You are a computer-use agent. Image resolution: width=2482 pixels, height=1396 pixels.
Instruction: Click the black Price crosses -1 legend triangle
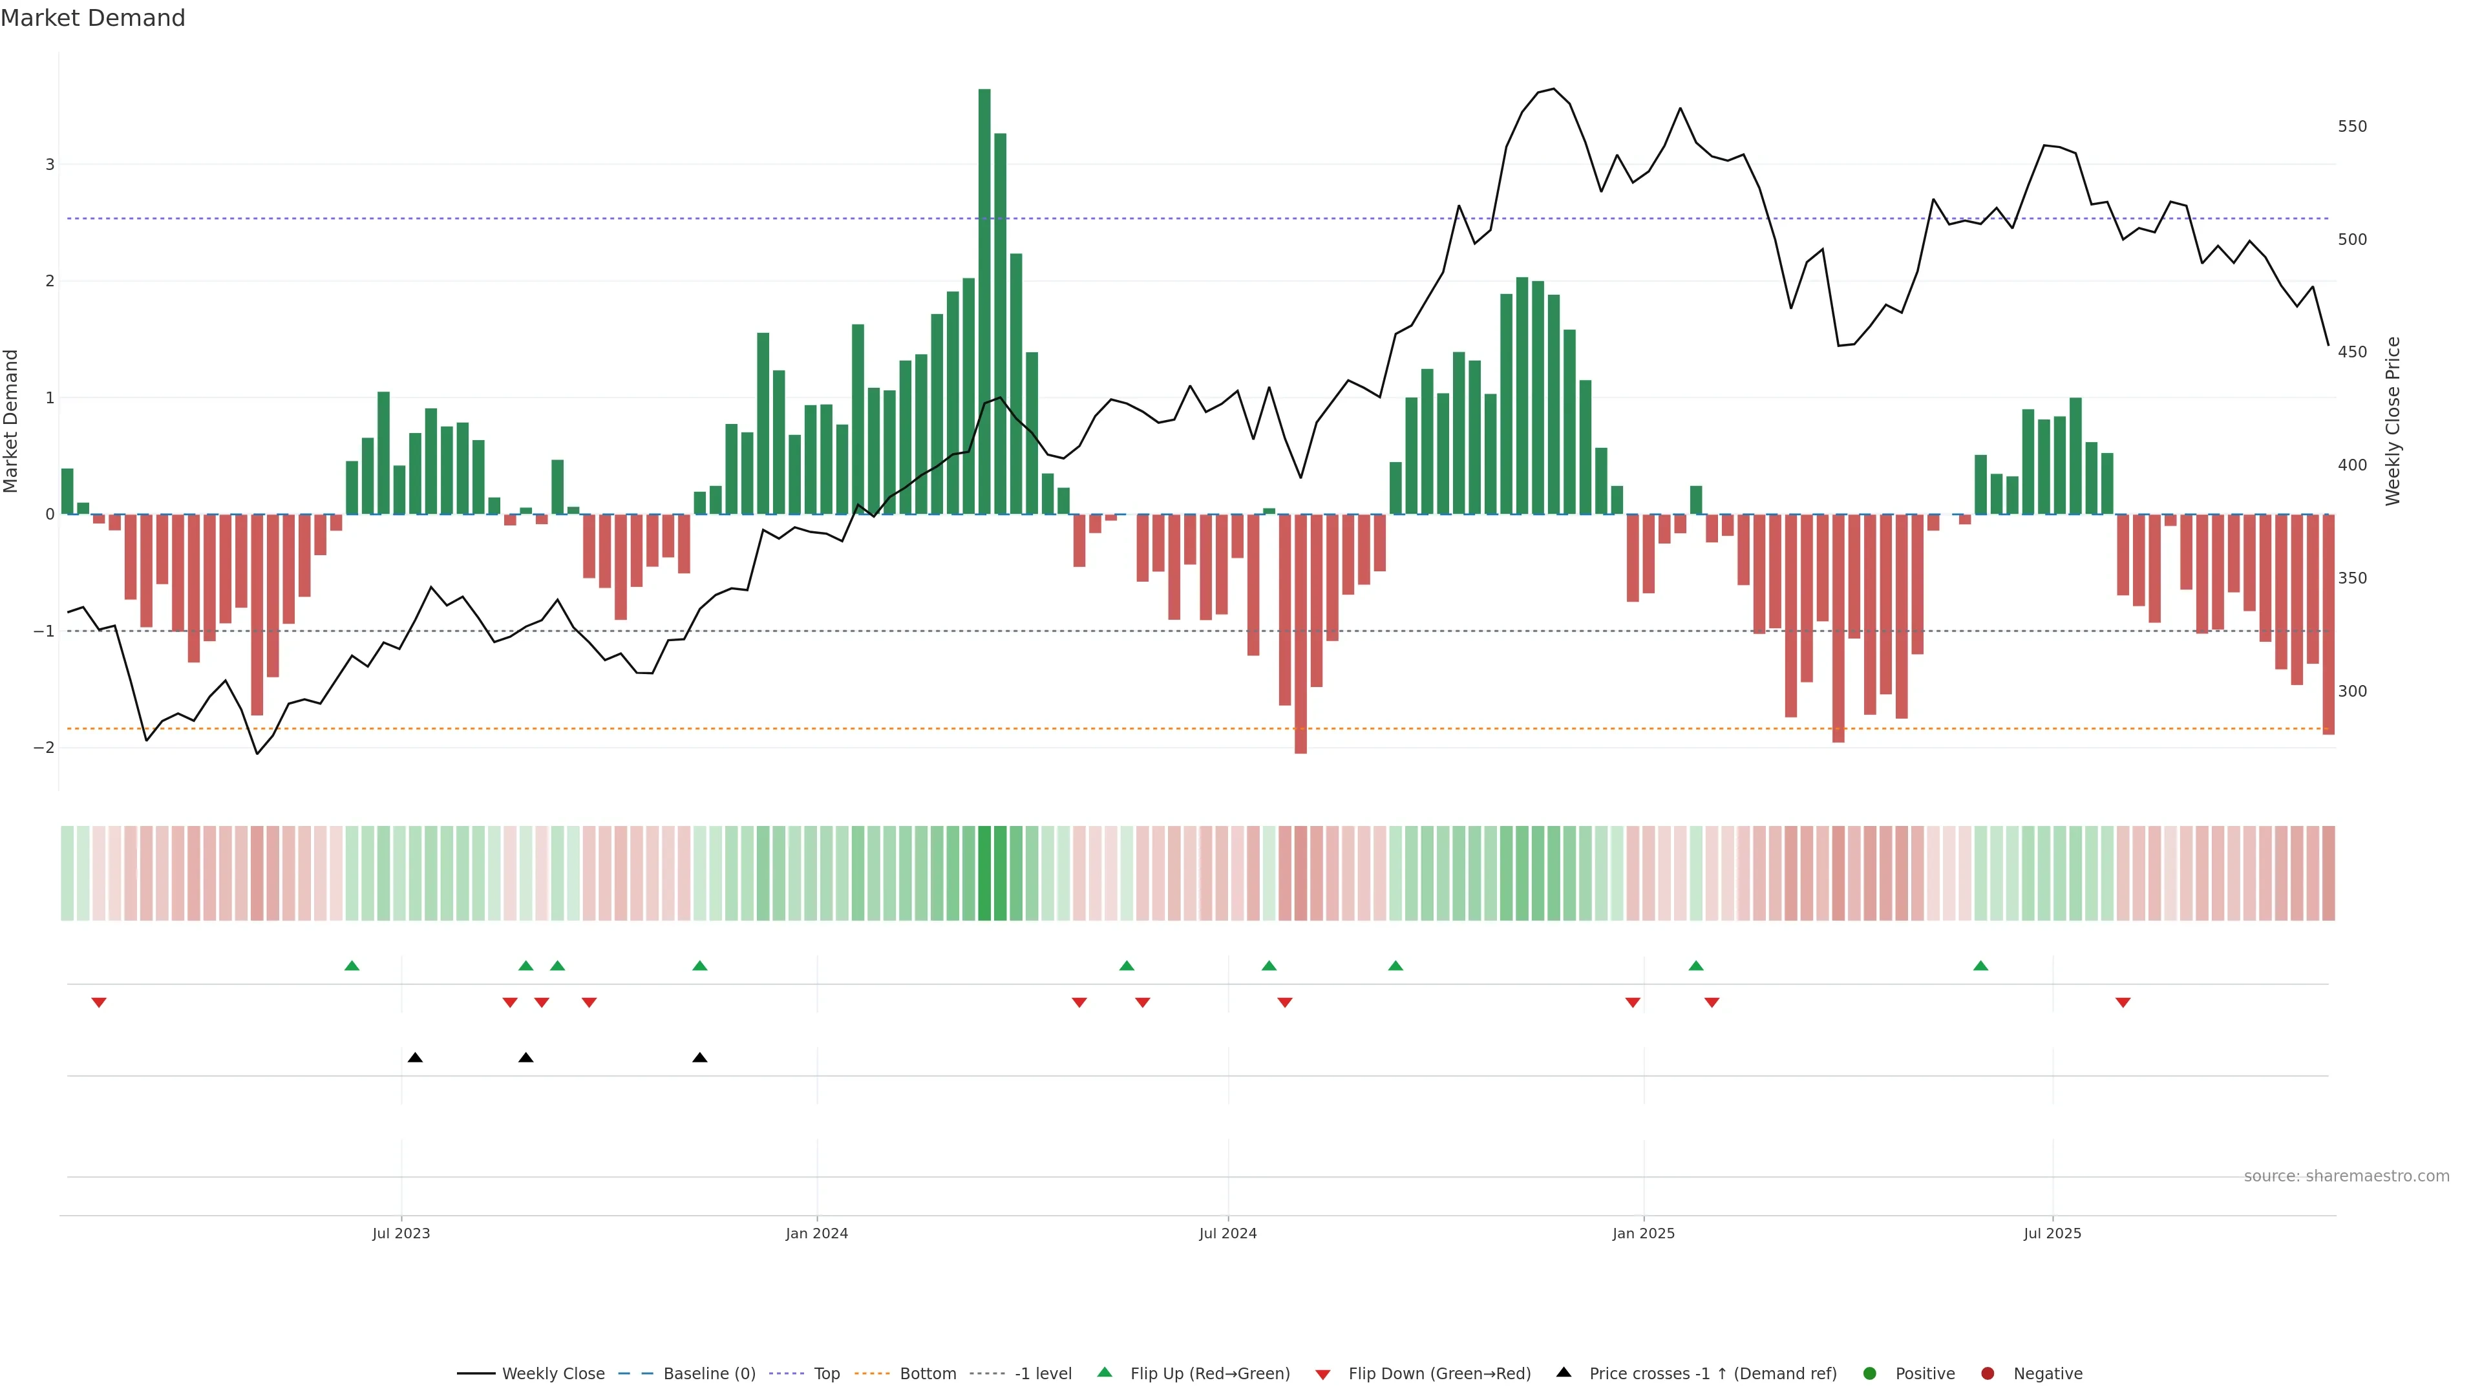pos(1564,1372)
